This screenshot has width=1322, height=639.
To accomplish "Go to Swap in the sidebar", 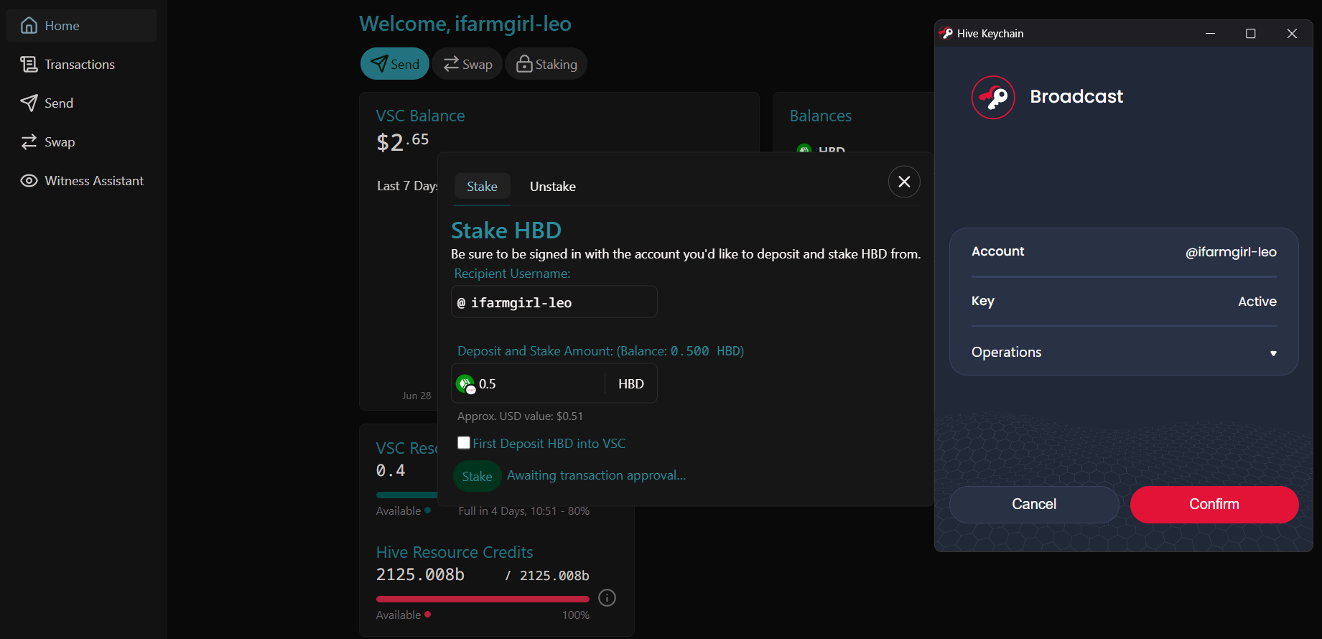I will [x=81, y=142].
